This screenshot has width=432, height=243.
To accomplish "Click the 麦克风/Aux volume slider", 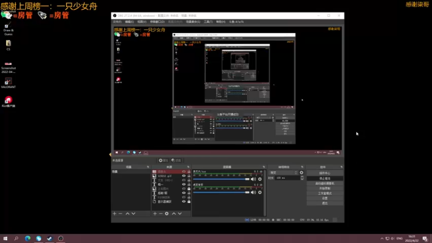I will (x=221, y=179).
